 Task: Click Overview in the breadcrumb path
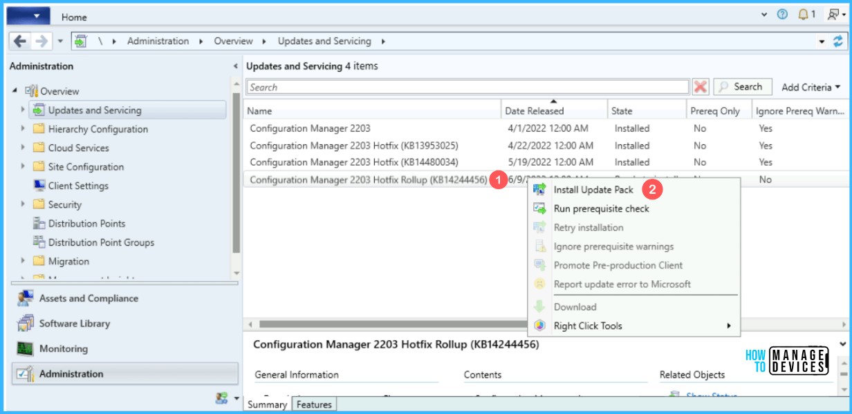pos(234,41)
